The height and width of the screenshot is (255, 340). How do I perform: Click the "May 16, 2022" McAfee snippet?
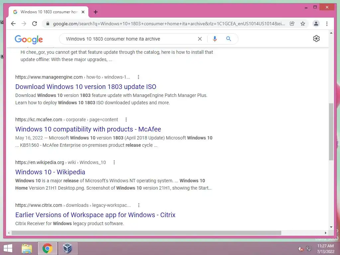(x=114, y=141)
